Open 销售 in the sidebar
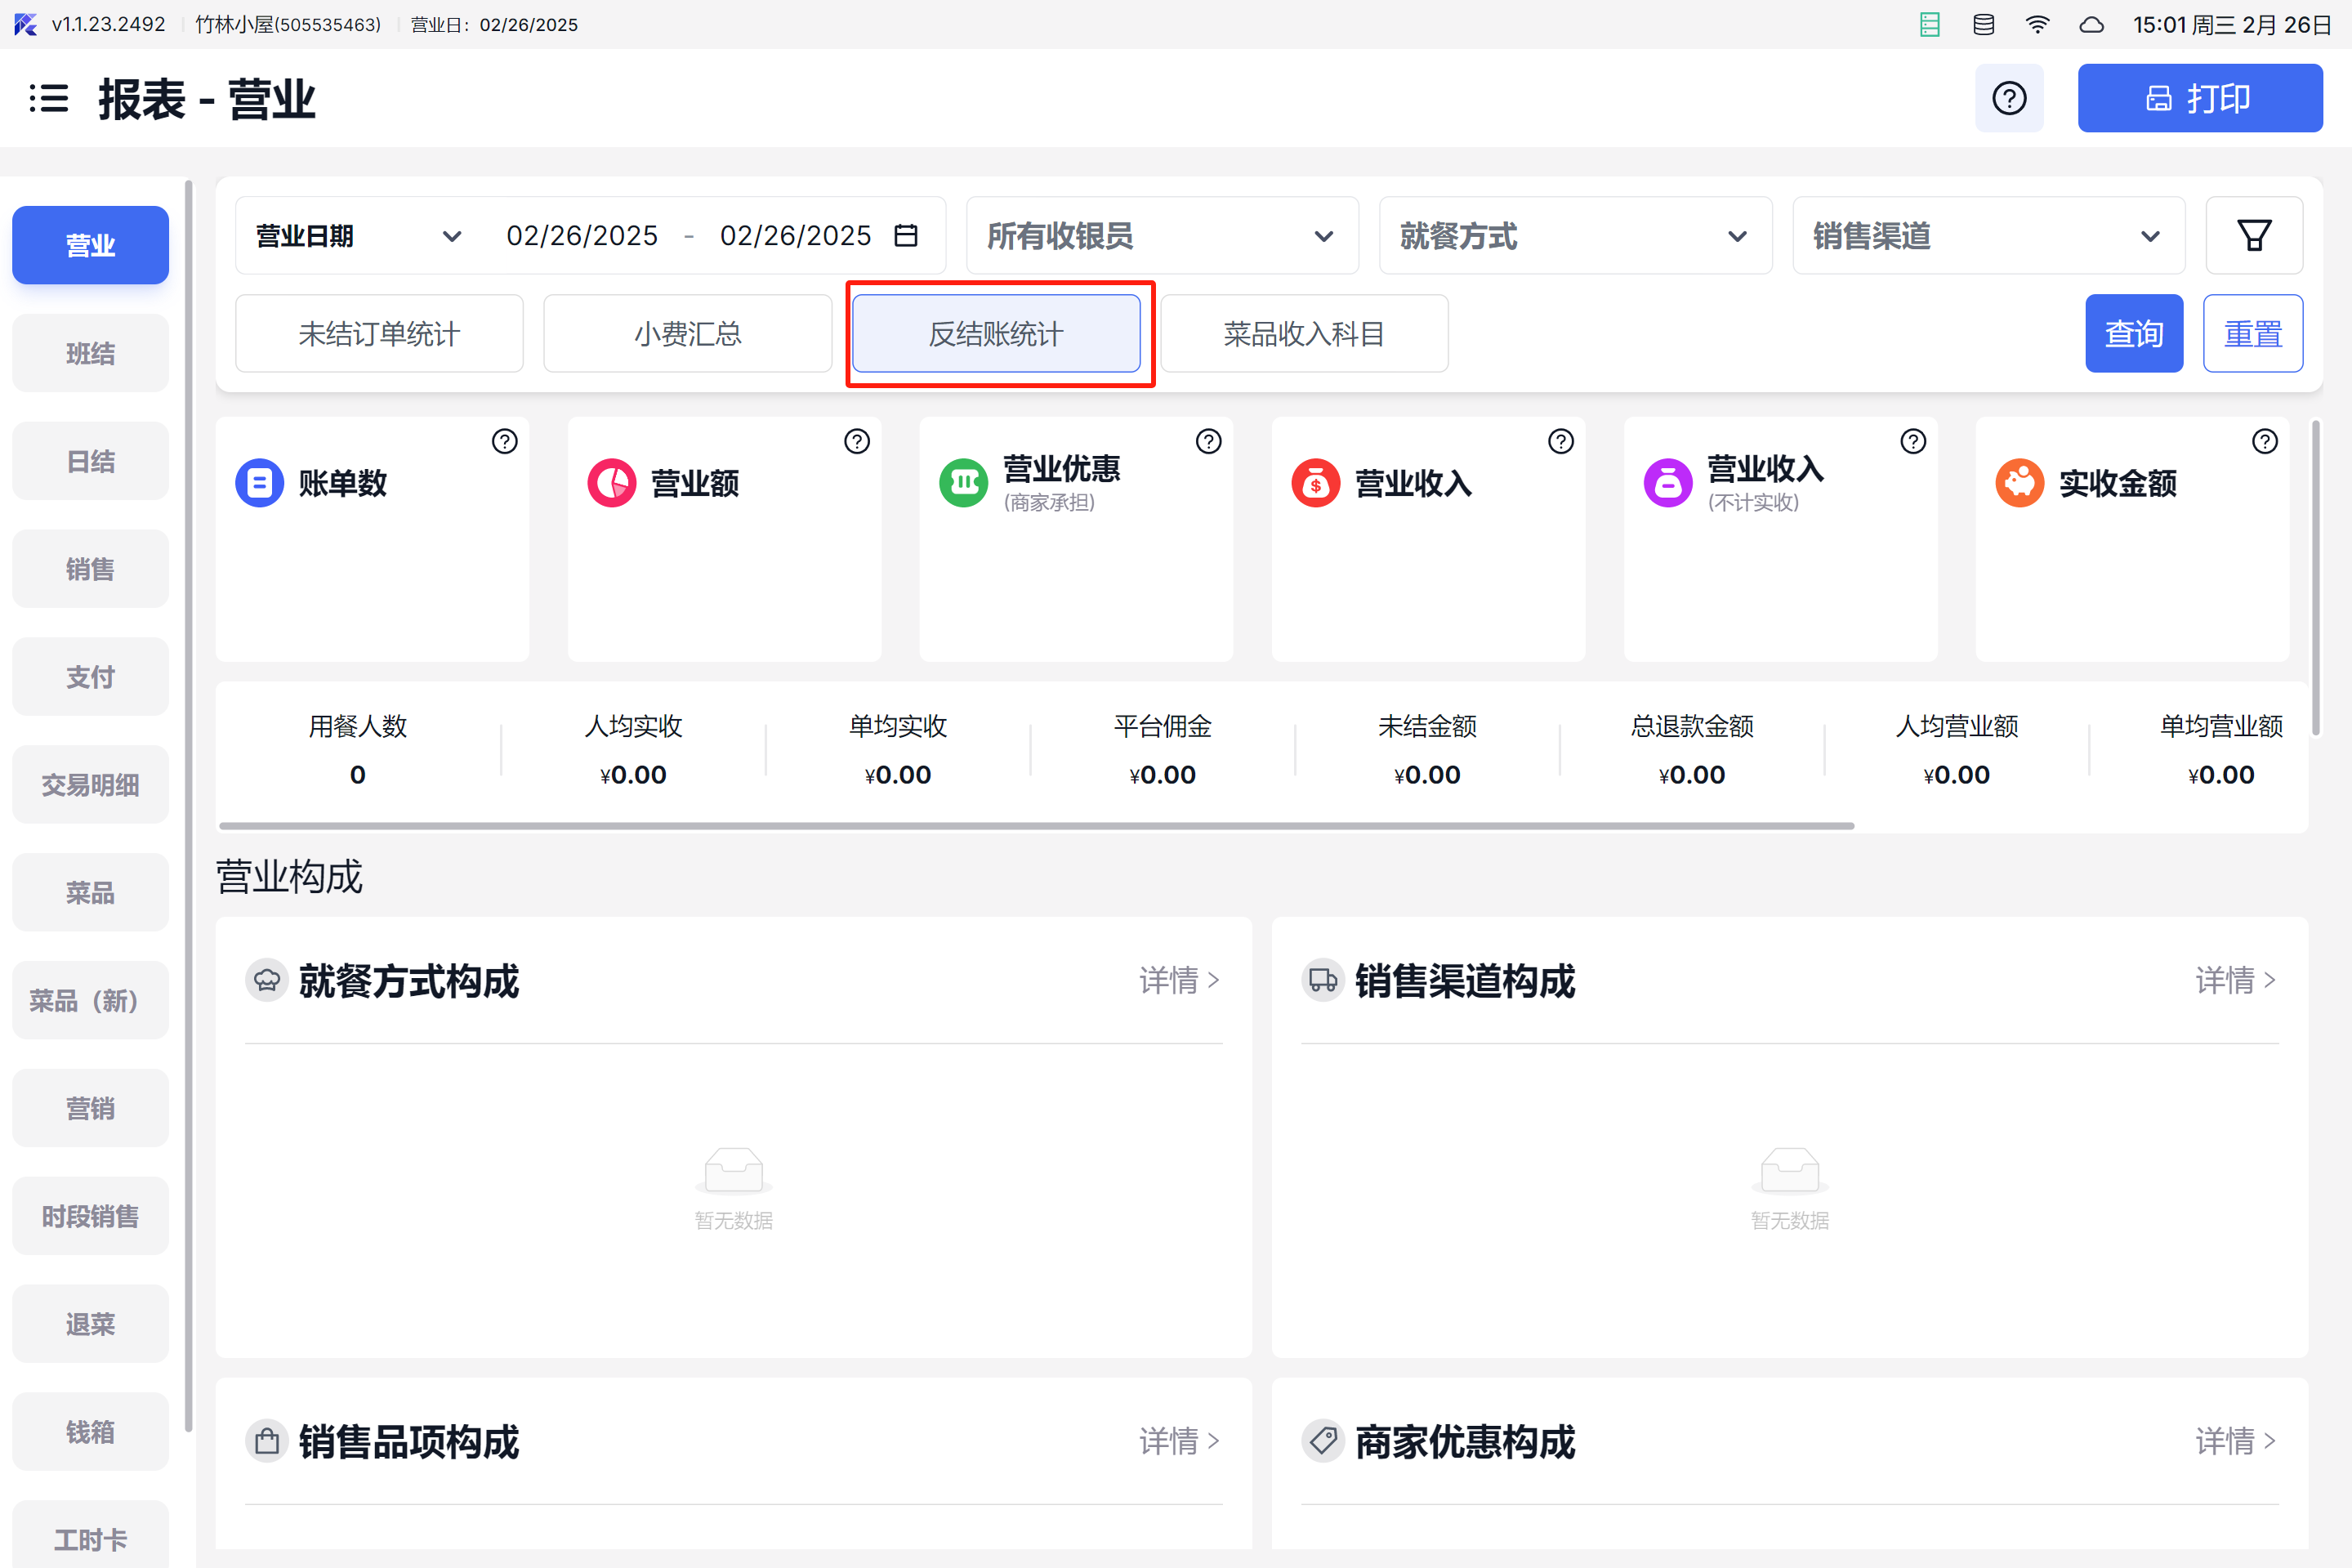Screen dimensions: 2352x1568 (x=90, y=569)
